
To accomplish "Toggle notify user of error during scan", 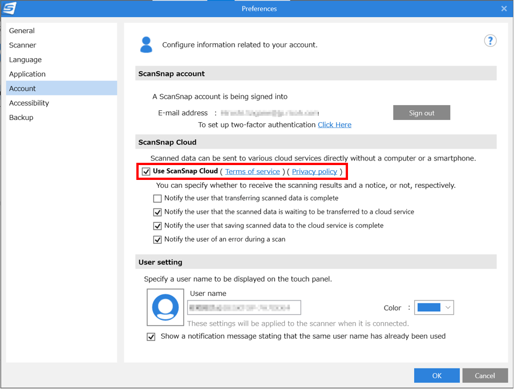I will coord(157,240).
